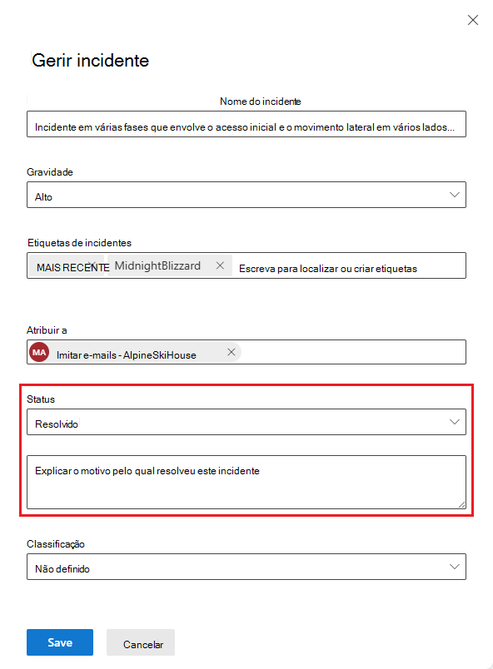
Task: Open the Gravidade selector showing Alto
Action: click(246, 194)
